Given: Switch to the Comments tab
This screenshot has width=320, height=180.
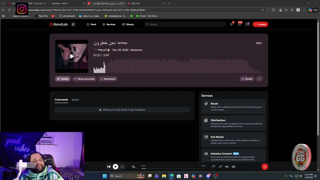Looking at the screenshot, I should pyautogui.click(x=61, y=99).
